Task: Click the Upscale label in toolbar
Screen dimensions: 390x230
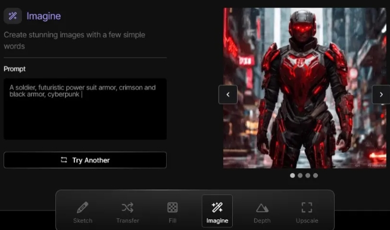Action: click(307, 220)
